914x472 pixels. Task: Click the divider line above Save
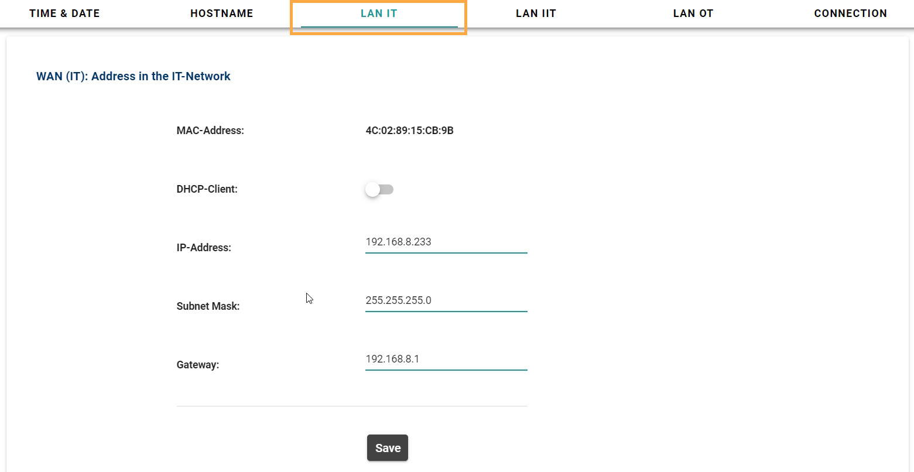[x=352, y=406]
